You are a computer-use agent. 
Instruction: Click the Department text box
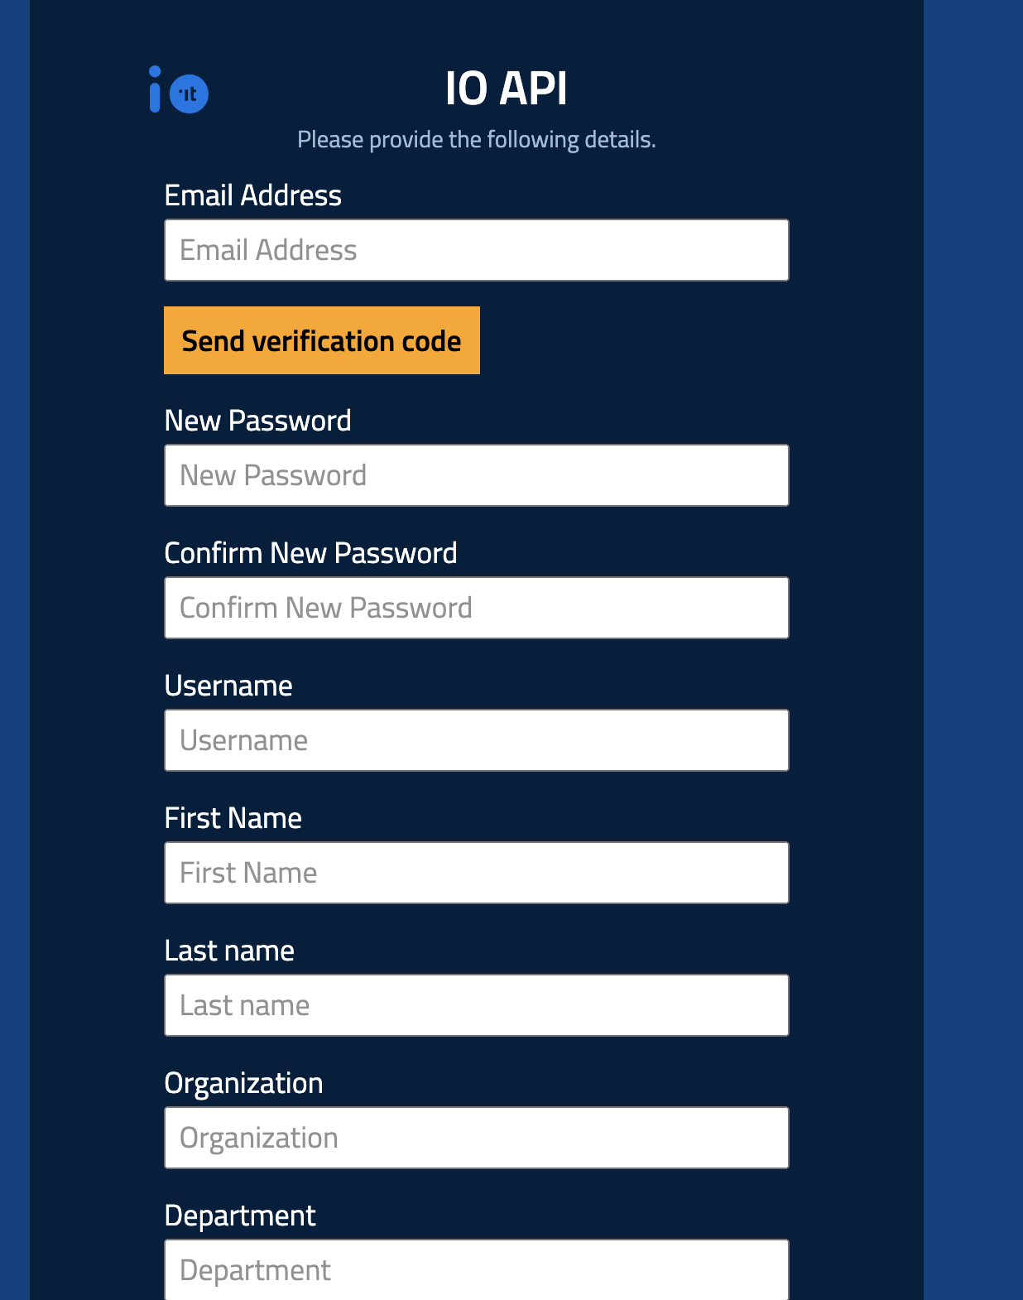coord(476,1269)
